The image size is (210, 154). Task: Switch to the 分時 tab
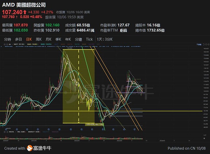pos(8,39)
